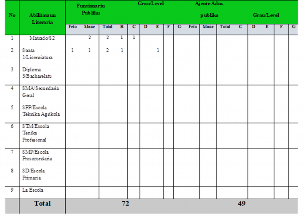Click the "B" grade column header

(x=122, y=27)
